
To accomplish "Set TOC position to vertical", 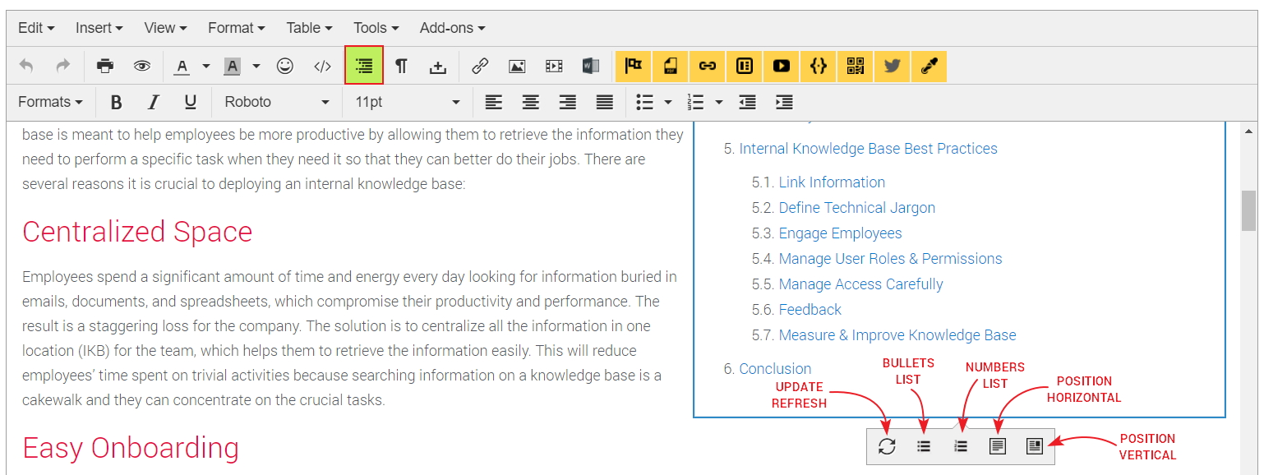I will pyautogui.click(x=1035, y=446).
